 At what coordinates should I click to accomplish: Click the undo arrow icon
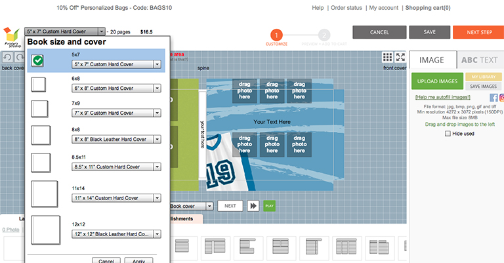pos(6,59)
